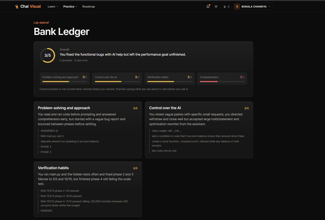Click the Problem-solving and approach score tile
The image size is (325, 220).
(x=64, y=78)
